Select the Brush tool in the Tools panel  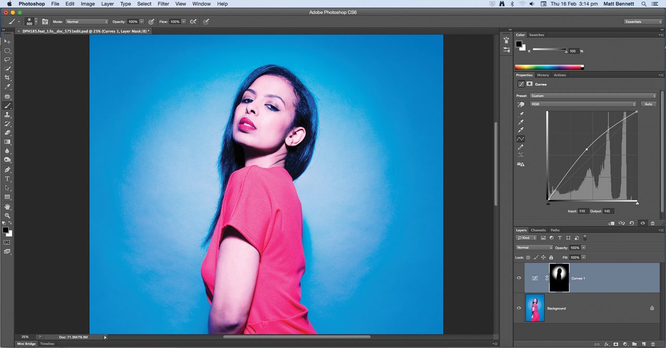tap(7, 105)
